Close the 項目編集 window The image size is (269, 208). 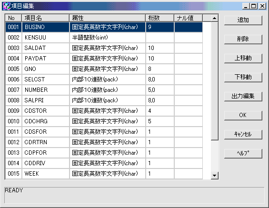(x=262, y=6)
